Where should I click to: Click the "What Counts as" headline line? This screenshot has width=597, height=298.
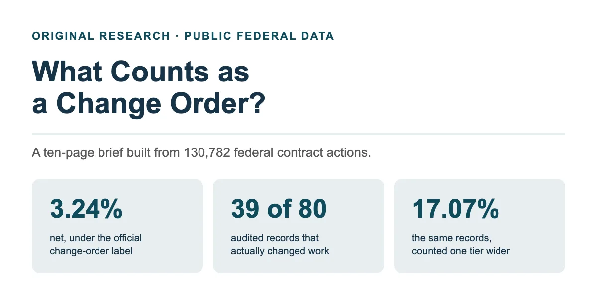coord(140,73)
